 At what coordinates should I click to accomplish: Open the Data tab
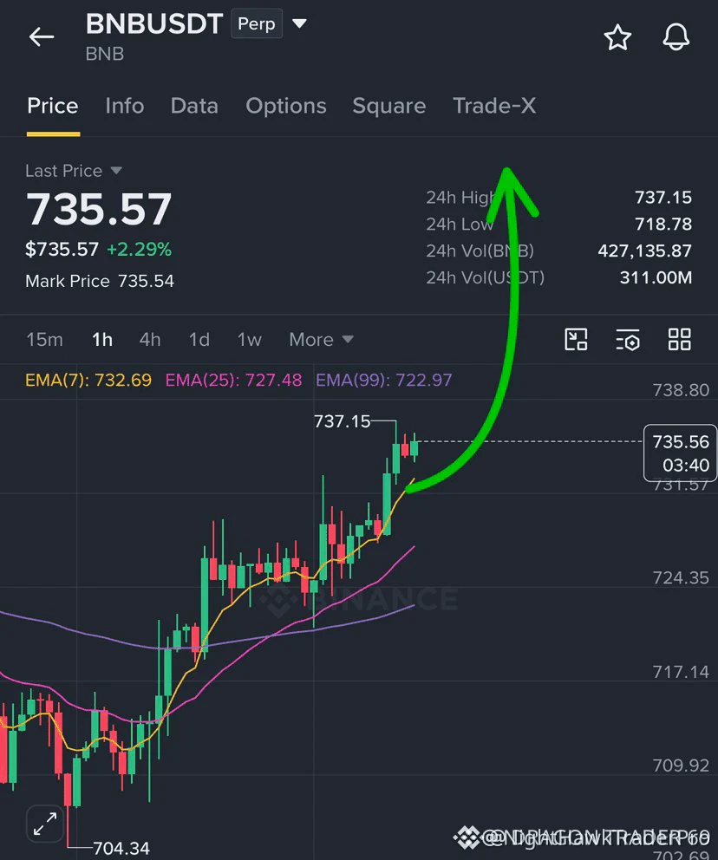194,106
